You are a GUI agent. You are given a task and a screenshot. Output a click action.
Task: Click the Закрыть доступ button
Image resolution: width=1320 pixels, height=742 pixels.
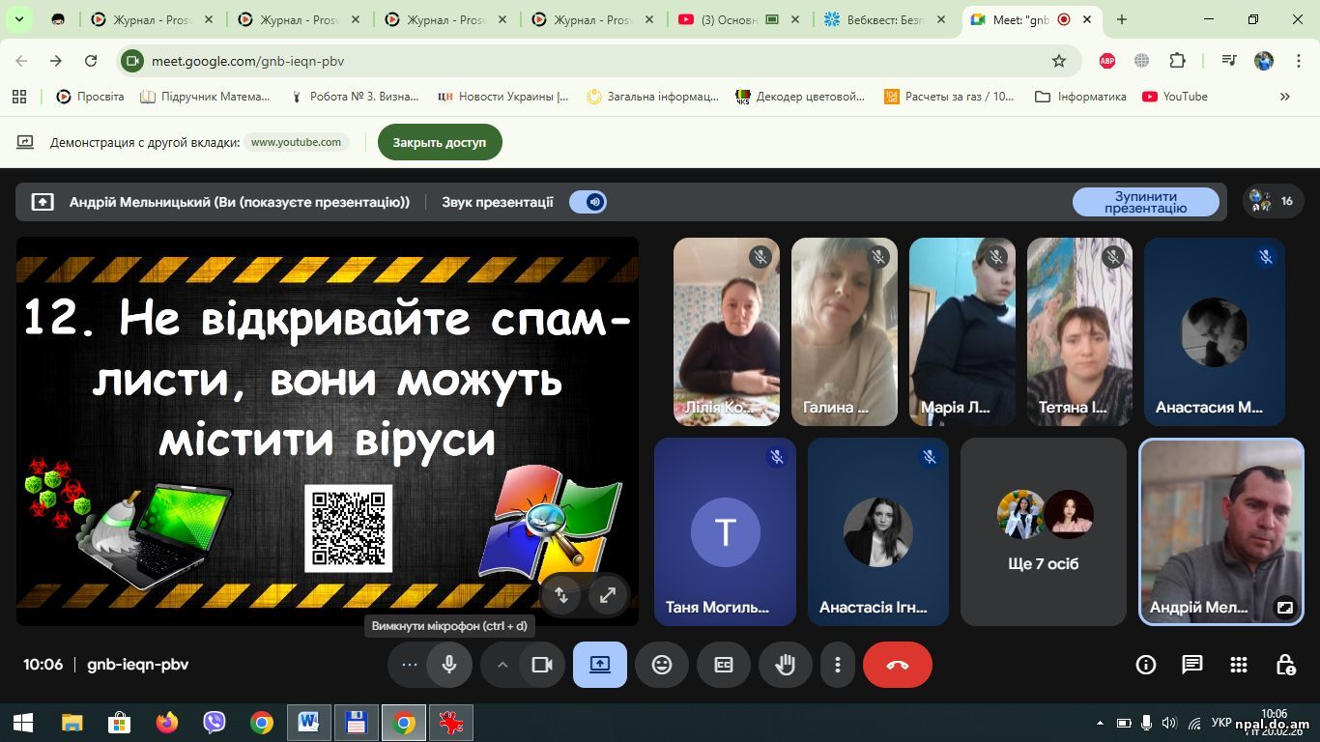click(440, 142)
